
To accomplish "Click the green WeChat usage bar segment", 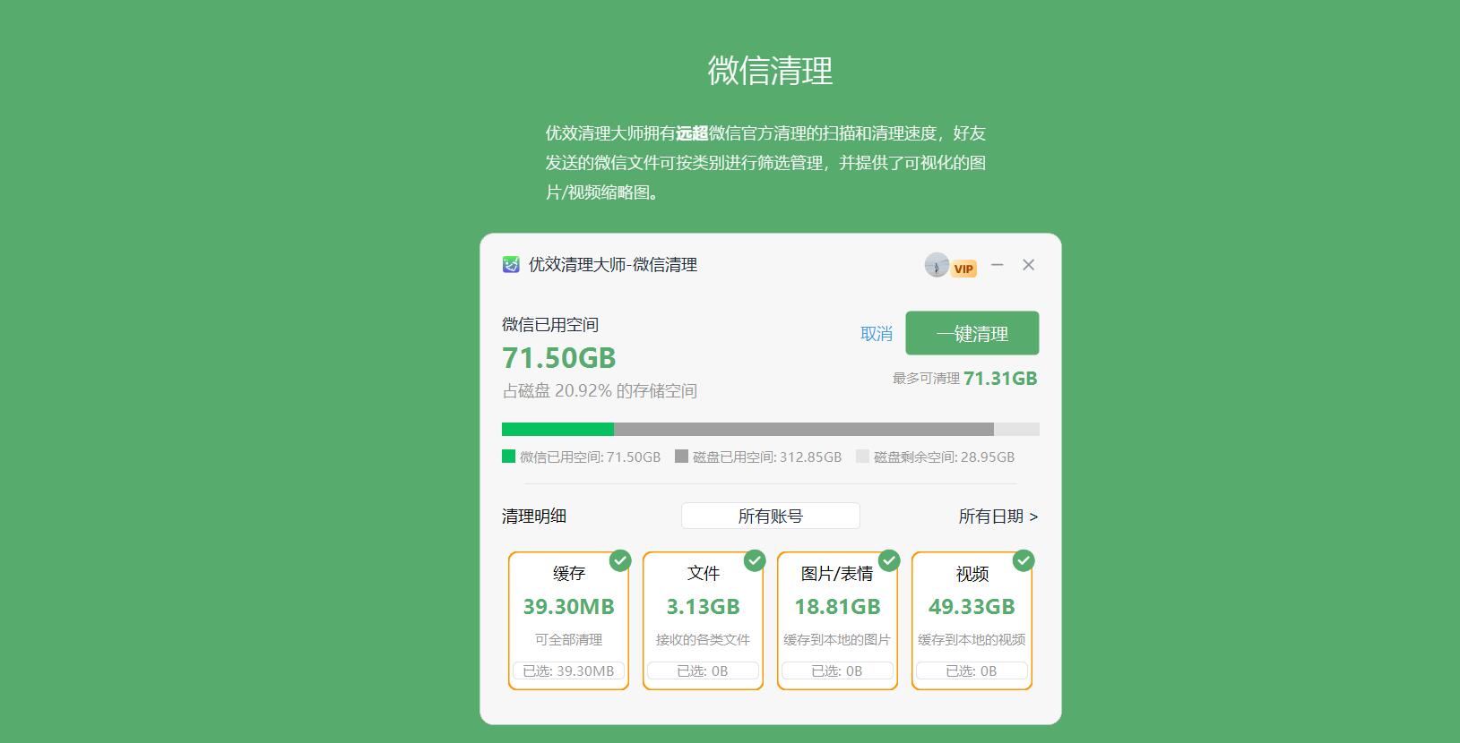I will coord(557,429).
